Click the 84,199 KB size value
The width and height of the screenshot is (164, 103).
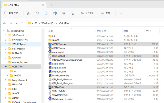(153, 76)
